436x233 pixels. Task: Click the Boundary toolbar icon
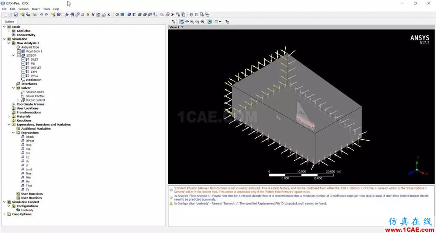tap(134, 14)
